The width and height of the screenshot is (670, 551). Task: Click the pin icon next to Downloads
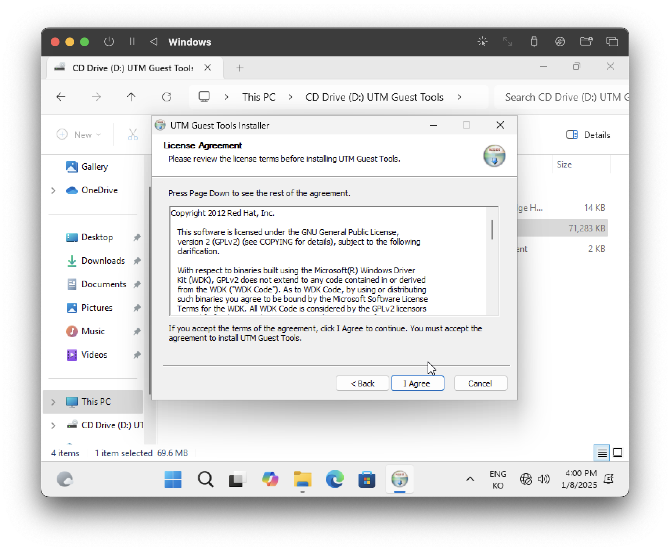click(x=137, y=261)
